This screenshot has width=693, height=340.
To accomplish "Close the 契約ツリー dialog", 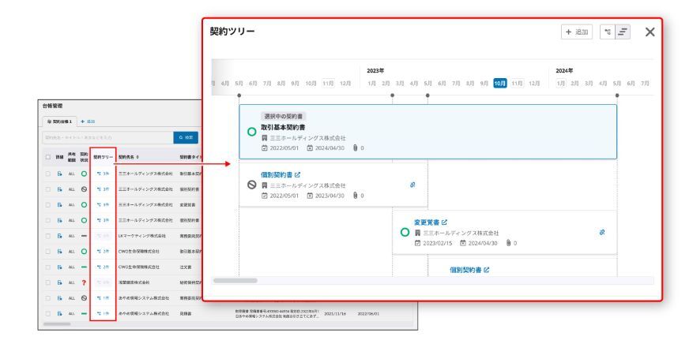I will [x=650, y=32].
